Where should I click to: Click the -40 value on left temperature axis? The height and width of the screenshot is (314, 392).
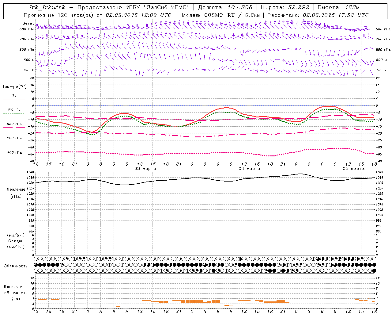32,161
